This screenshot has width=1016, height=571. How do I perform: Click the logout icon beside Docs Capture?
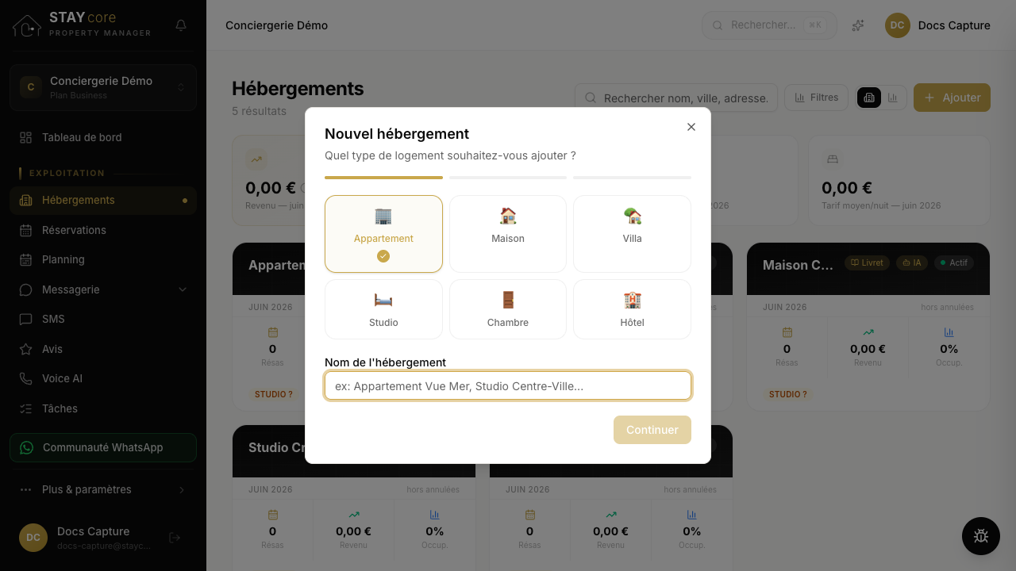[175, 538]
